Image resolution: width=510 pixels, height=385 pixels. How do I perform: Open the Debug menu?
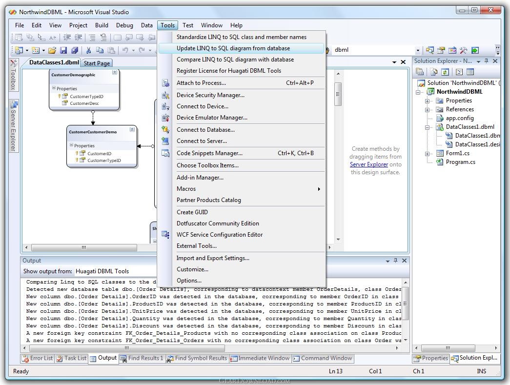pyautogui.click(x=124, y=25)
